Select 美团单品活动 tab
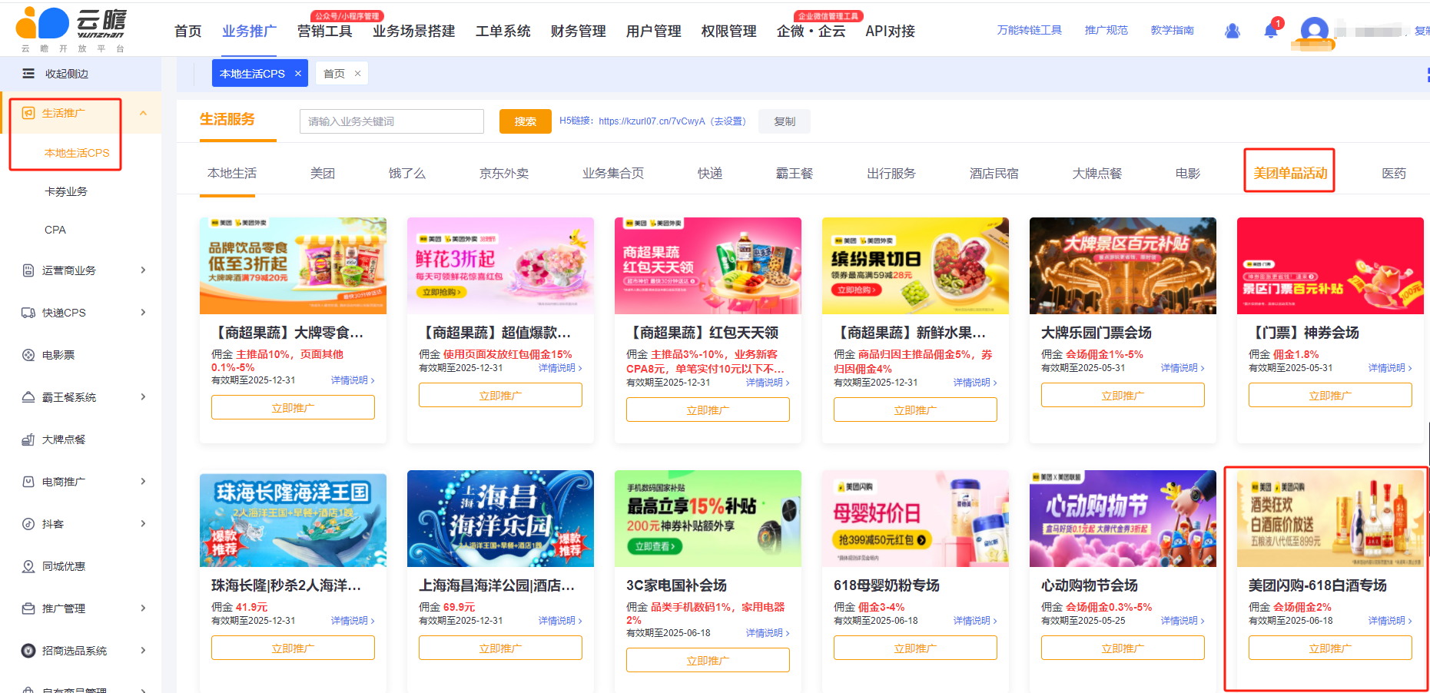This screenshot has width=1430, height=693. pyautogui.click(x=1290, y=174)
